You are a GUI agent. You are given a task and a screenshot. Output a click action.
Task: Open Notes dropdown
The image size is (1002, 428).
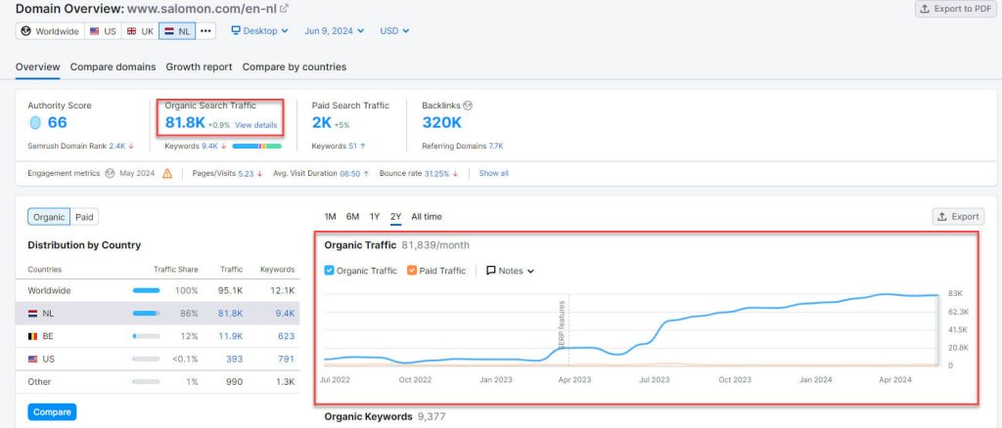[x=510, y=271]
